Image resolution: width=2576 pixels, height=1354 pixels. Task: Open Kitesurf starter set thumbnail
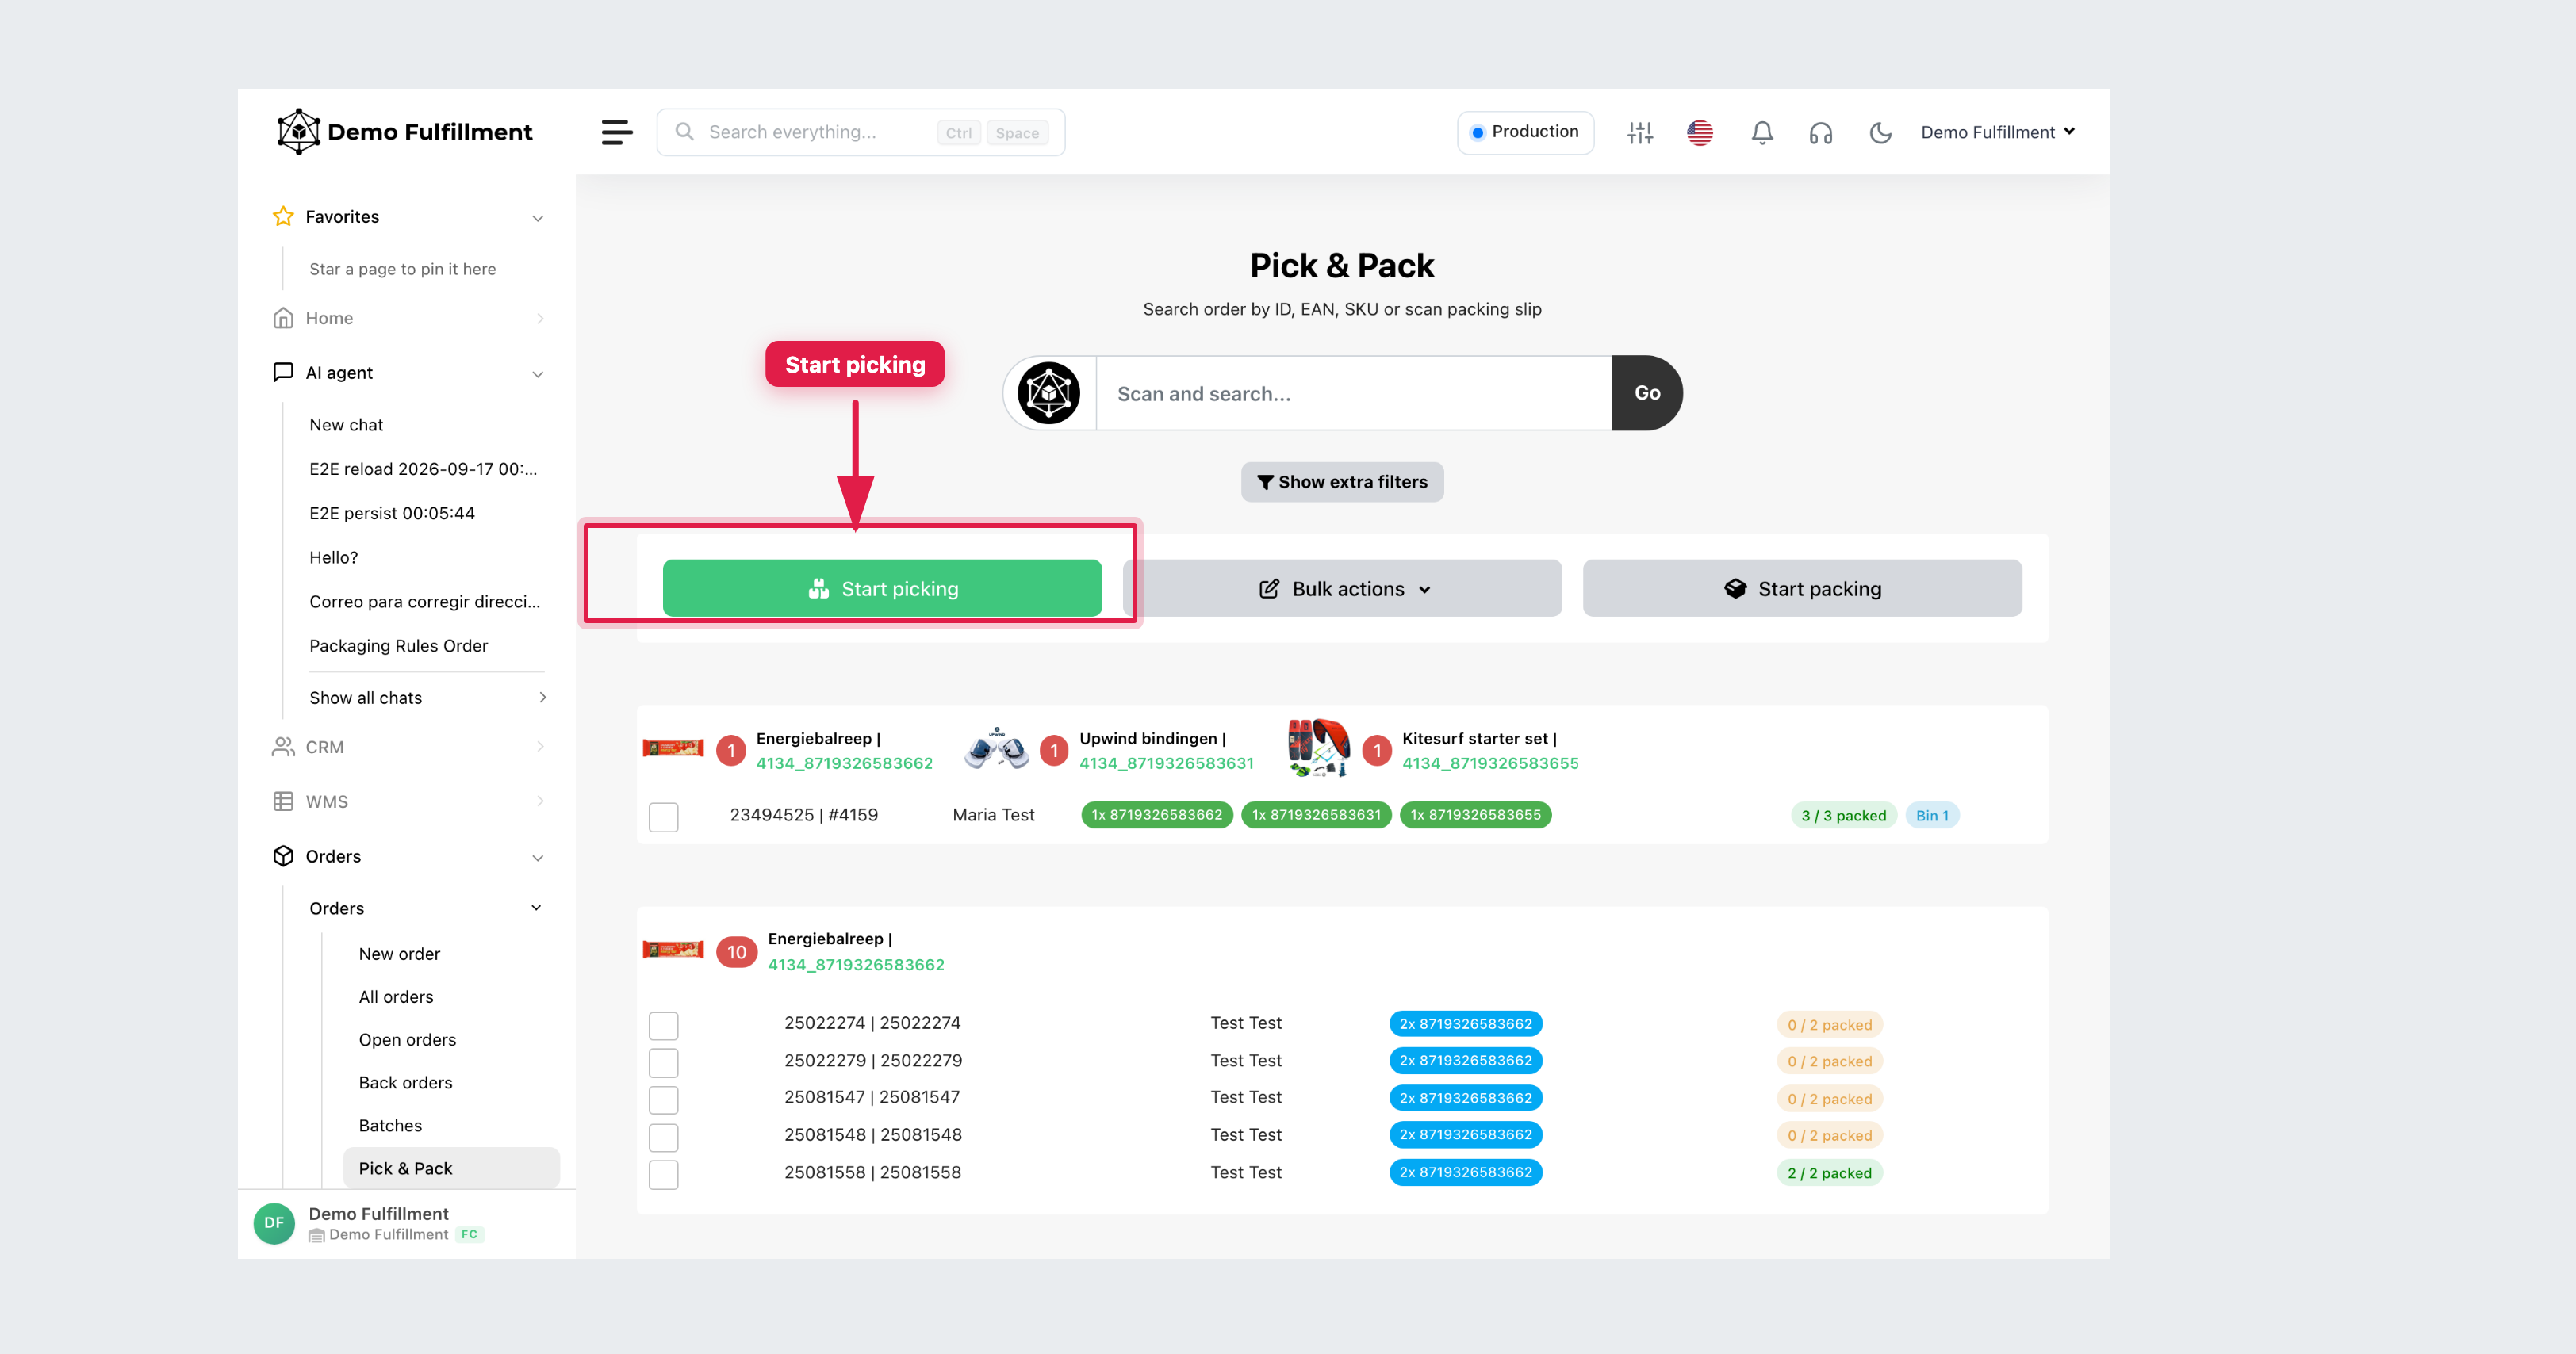pyautogui.click(x=1319, y=748)
